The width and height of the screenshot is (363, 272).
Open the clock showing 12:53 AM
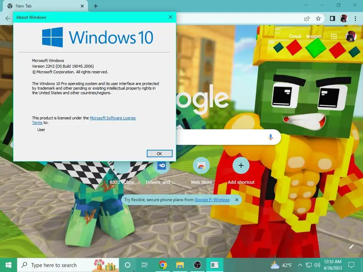[x=333, y=265]
